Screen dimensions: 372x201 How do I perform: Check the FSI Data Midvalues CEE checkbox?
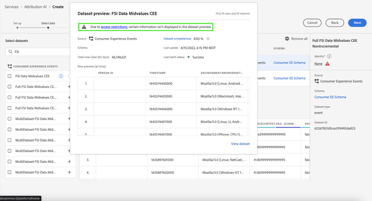tap(9, 76)
